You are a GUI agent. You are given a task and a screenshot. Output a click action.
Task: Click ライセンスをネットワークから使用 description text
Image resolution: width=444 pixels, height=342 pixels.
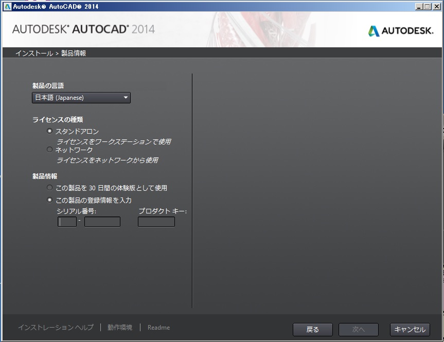[x=108, y=160]
